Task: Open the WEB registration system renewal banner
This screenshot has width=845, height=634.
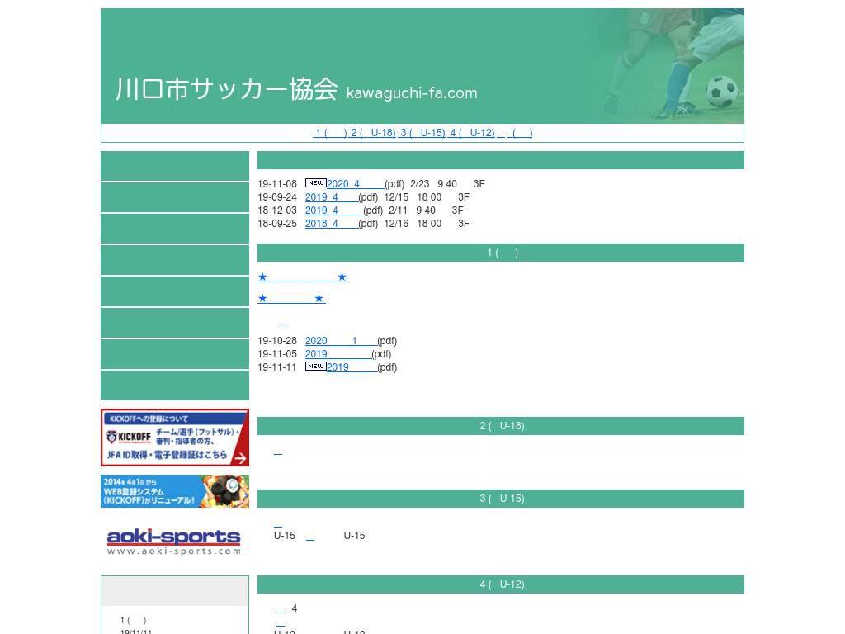Action: [175, 491]
